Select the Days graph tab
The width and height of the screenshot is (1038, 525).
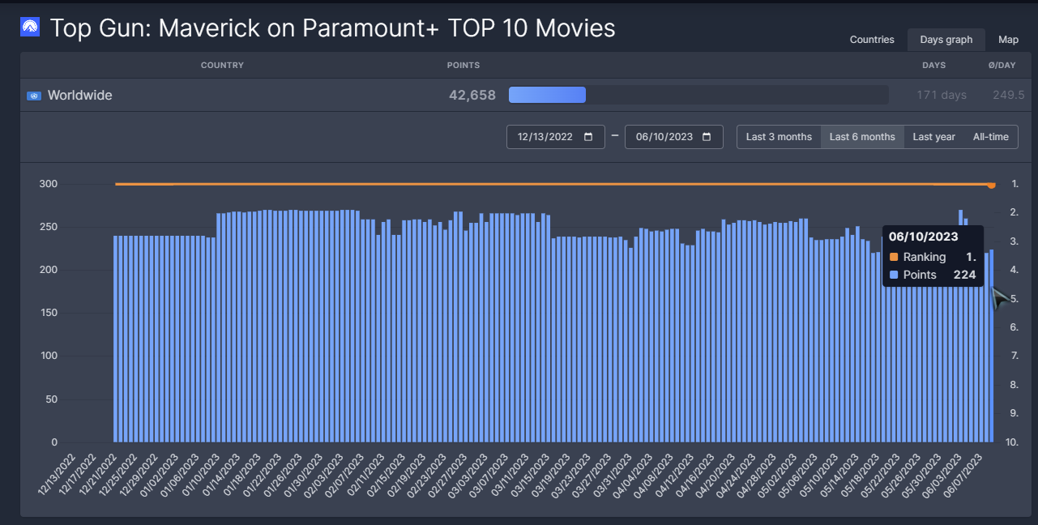click(x=946, y=40)
